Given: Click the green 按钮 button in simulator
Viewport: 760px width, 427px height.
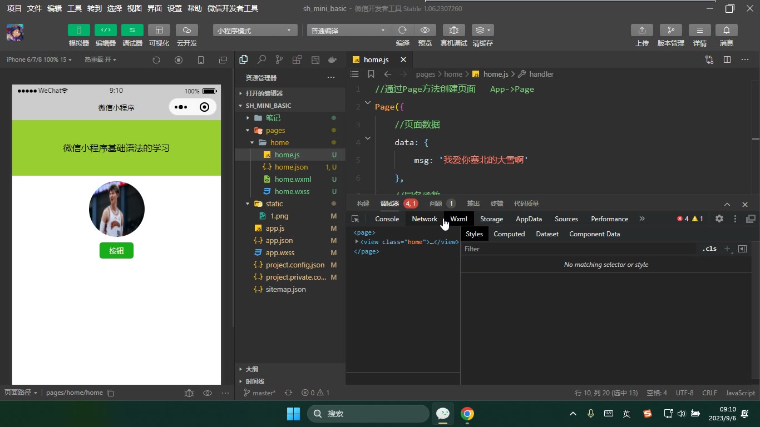Looking at the screenshot, I should coord(116,251).
